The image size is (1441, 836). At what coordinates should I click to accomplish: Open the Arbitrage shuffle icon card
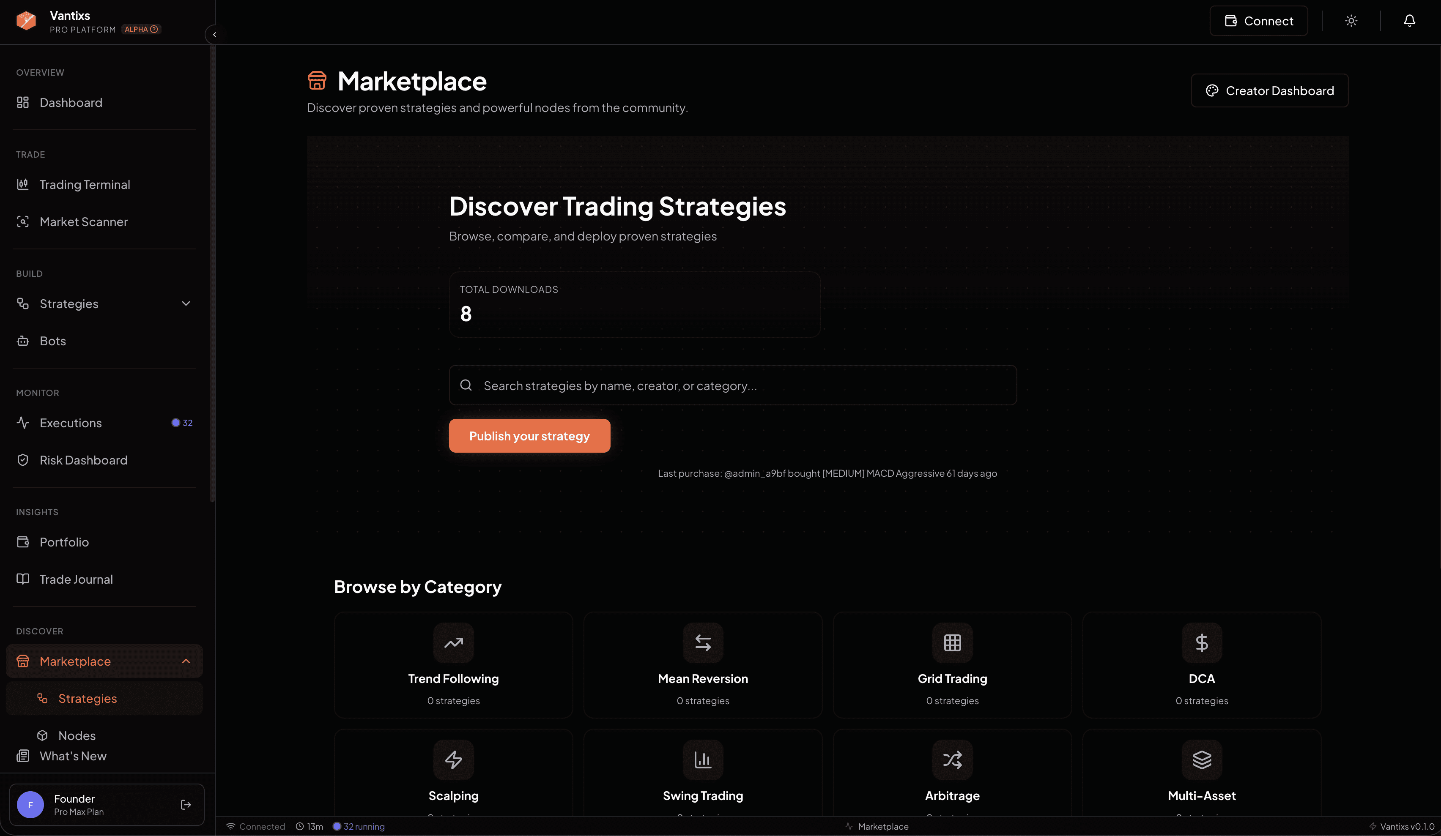pos(952,760)
